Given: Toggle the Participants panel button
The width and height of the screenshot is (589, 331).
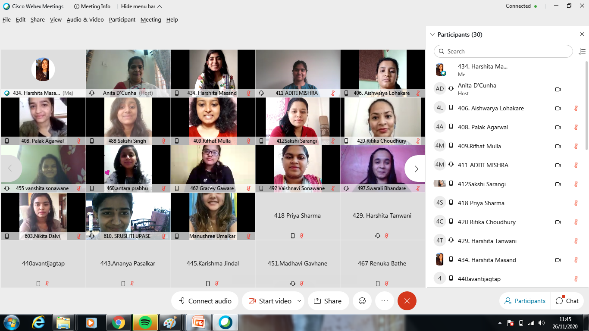Looking at the screenshot, I should coord(525,301).
